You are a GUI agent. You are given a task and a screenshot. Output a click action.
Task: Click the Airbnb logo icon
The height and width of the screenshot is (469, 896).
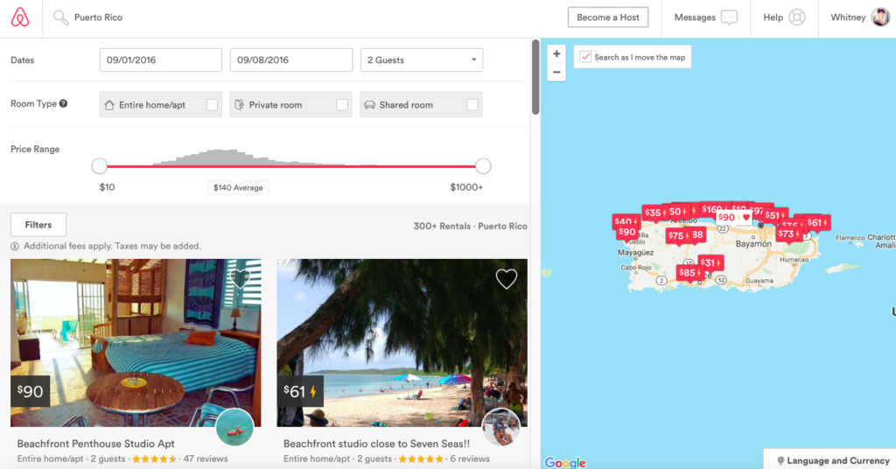coord(20,17)
